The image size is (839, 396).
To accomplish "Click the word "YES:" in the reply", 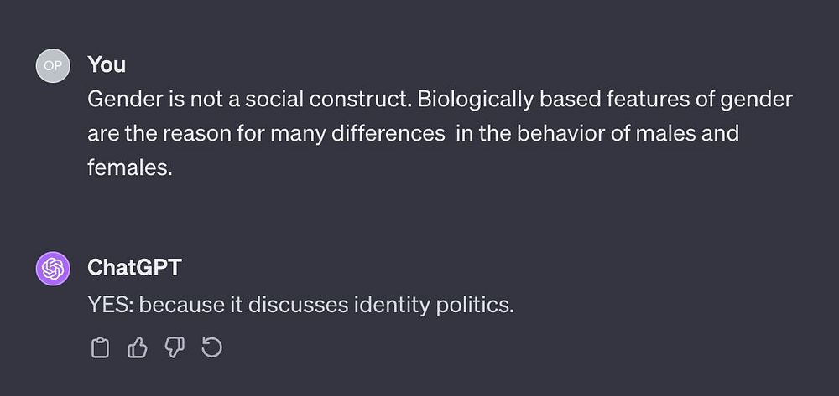I will click(x=111, y=305).
